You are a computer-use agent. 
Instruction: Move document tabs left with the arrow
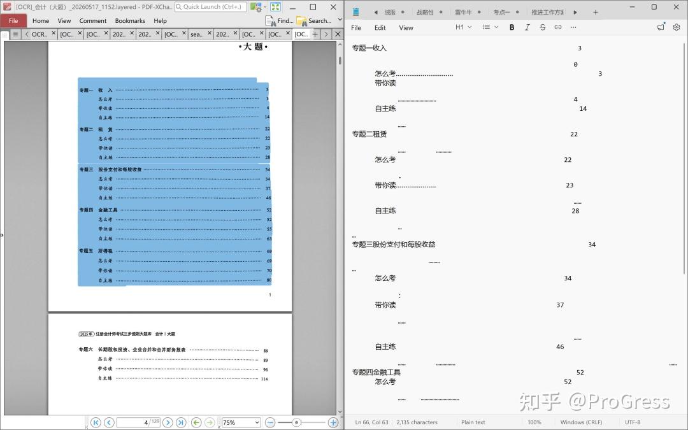[x=27, y=34]
